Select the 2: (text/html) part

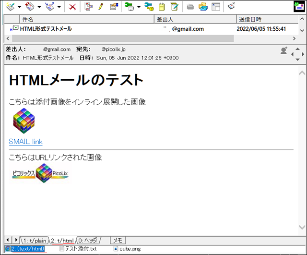tap(25, 249)
